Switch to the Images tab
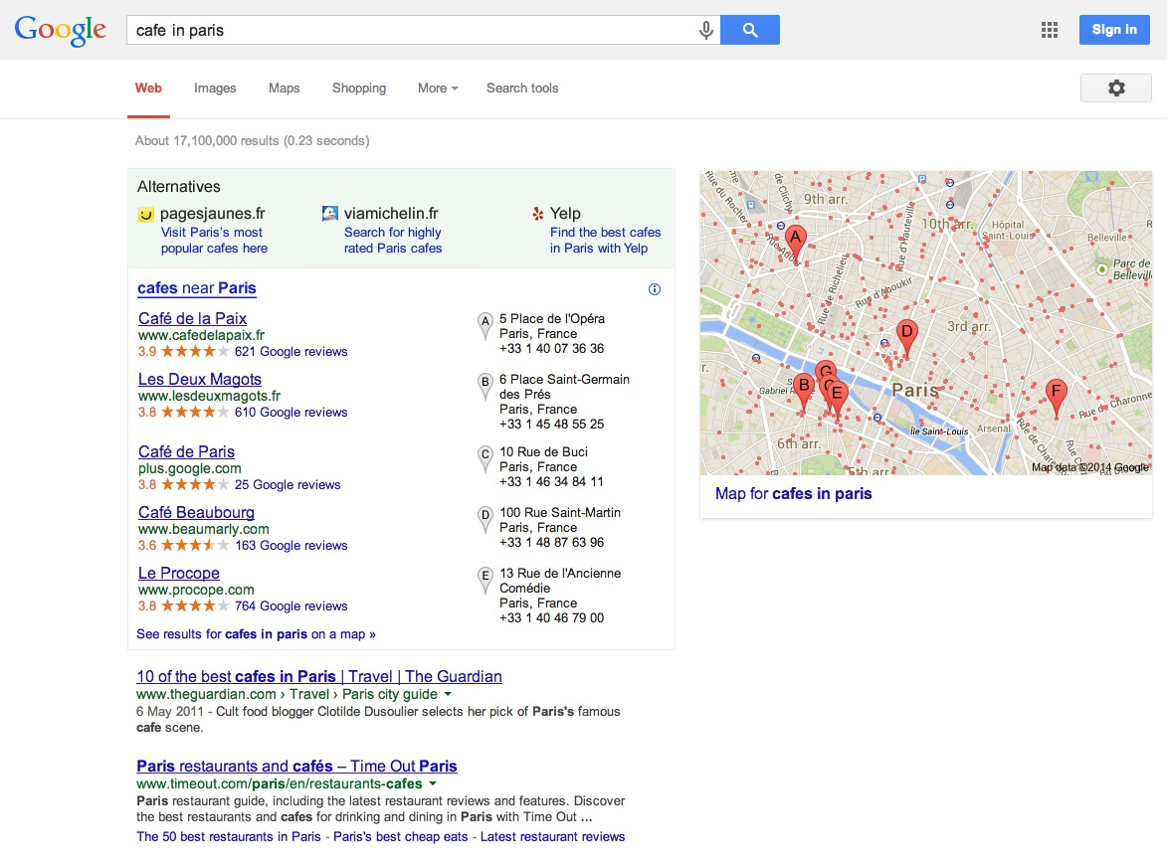This screenshot has width=1167, height=862. pos(215,88)
